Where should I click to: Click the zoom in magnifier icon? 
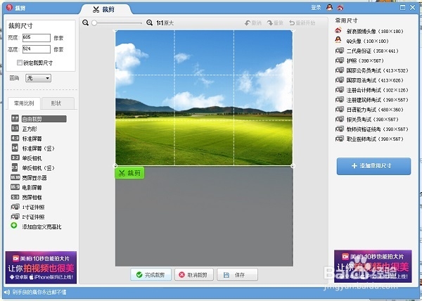coord(149,23)
